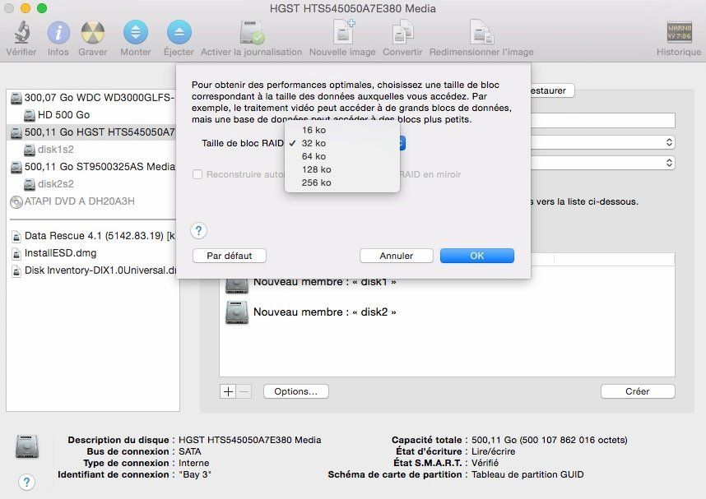
Task: Click the Monter toolbar icon
Action: pyautogui.click(x=134, y=35)
